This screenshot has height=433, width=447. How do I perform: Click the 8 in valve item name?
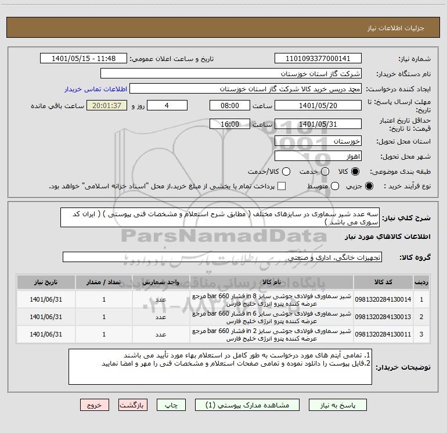(x=272, y=300)
